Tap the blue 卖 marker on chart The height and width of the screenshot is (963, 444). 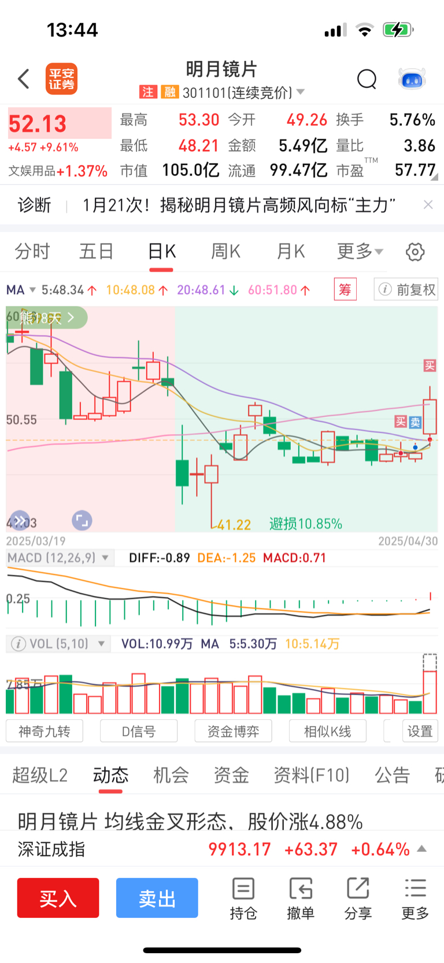click(x=415, y=422)
